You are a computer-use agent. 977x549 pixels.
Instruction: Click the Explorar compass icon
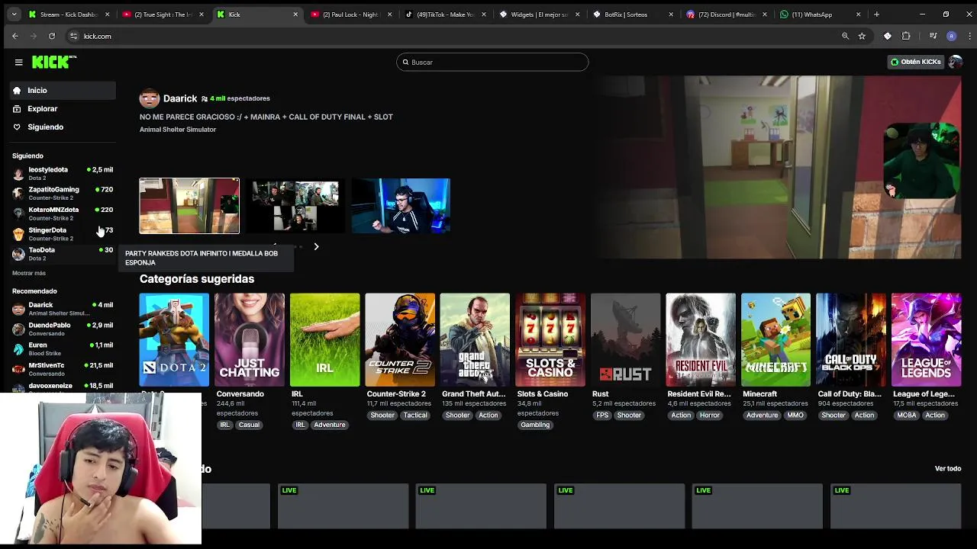(x=17, y=109)
